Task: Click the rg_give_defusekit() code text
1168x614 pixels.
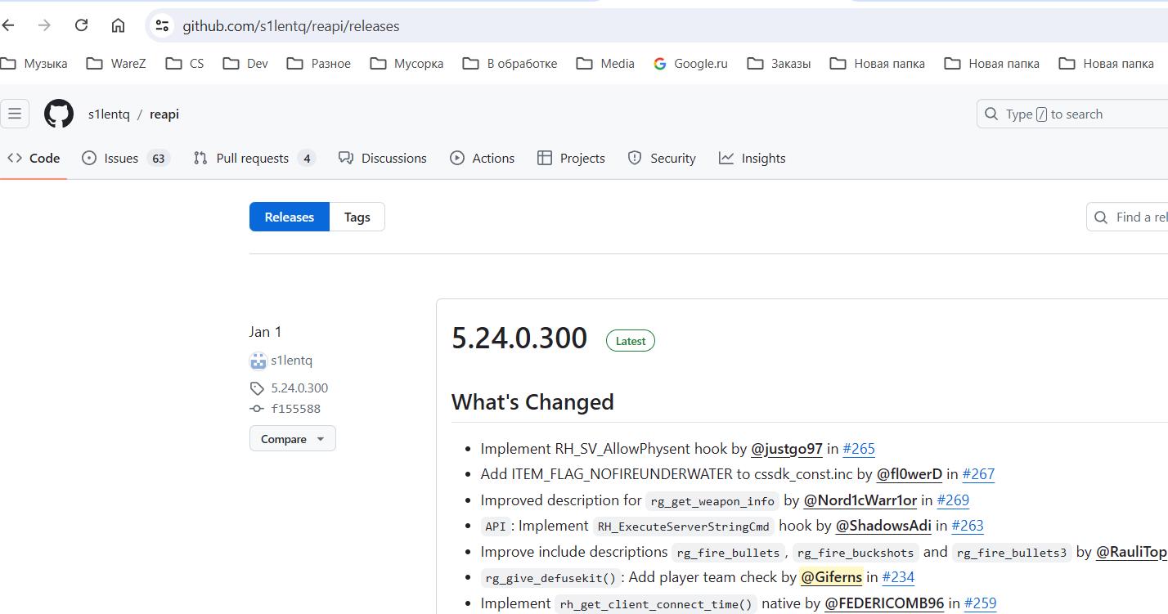Action: pyautogui.click(x=551, y=578)
